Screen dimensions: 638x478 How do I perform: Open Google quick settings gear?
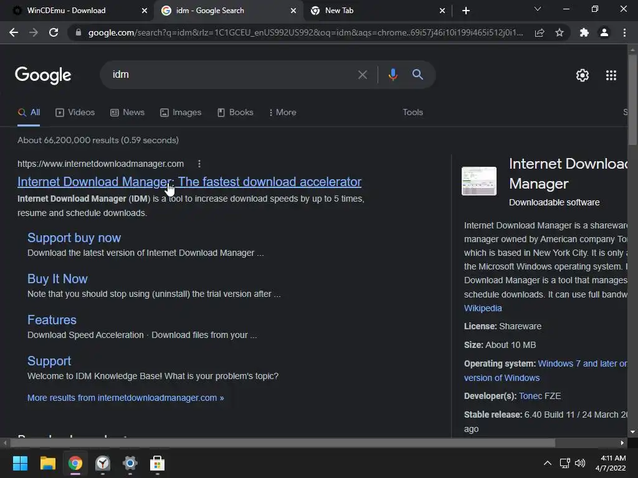[x=583, y=75]
